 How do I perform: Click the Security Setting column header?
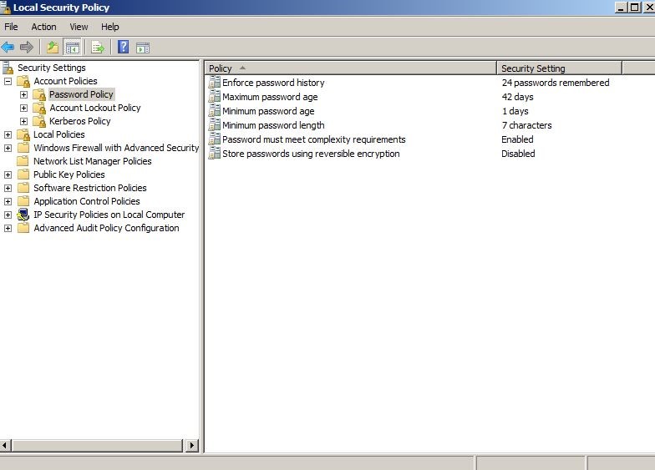tap(558, 68)
